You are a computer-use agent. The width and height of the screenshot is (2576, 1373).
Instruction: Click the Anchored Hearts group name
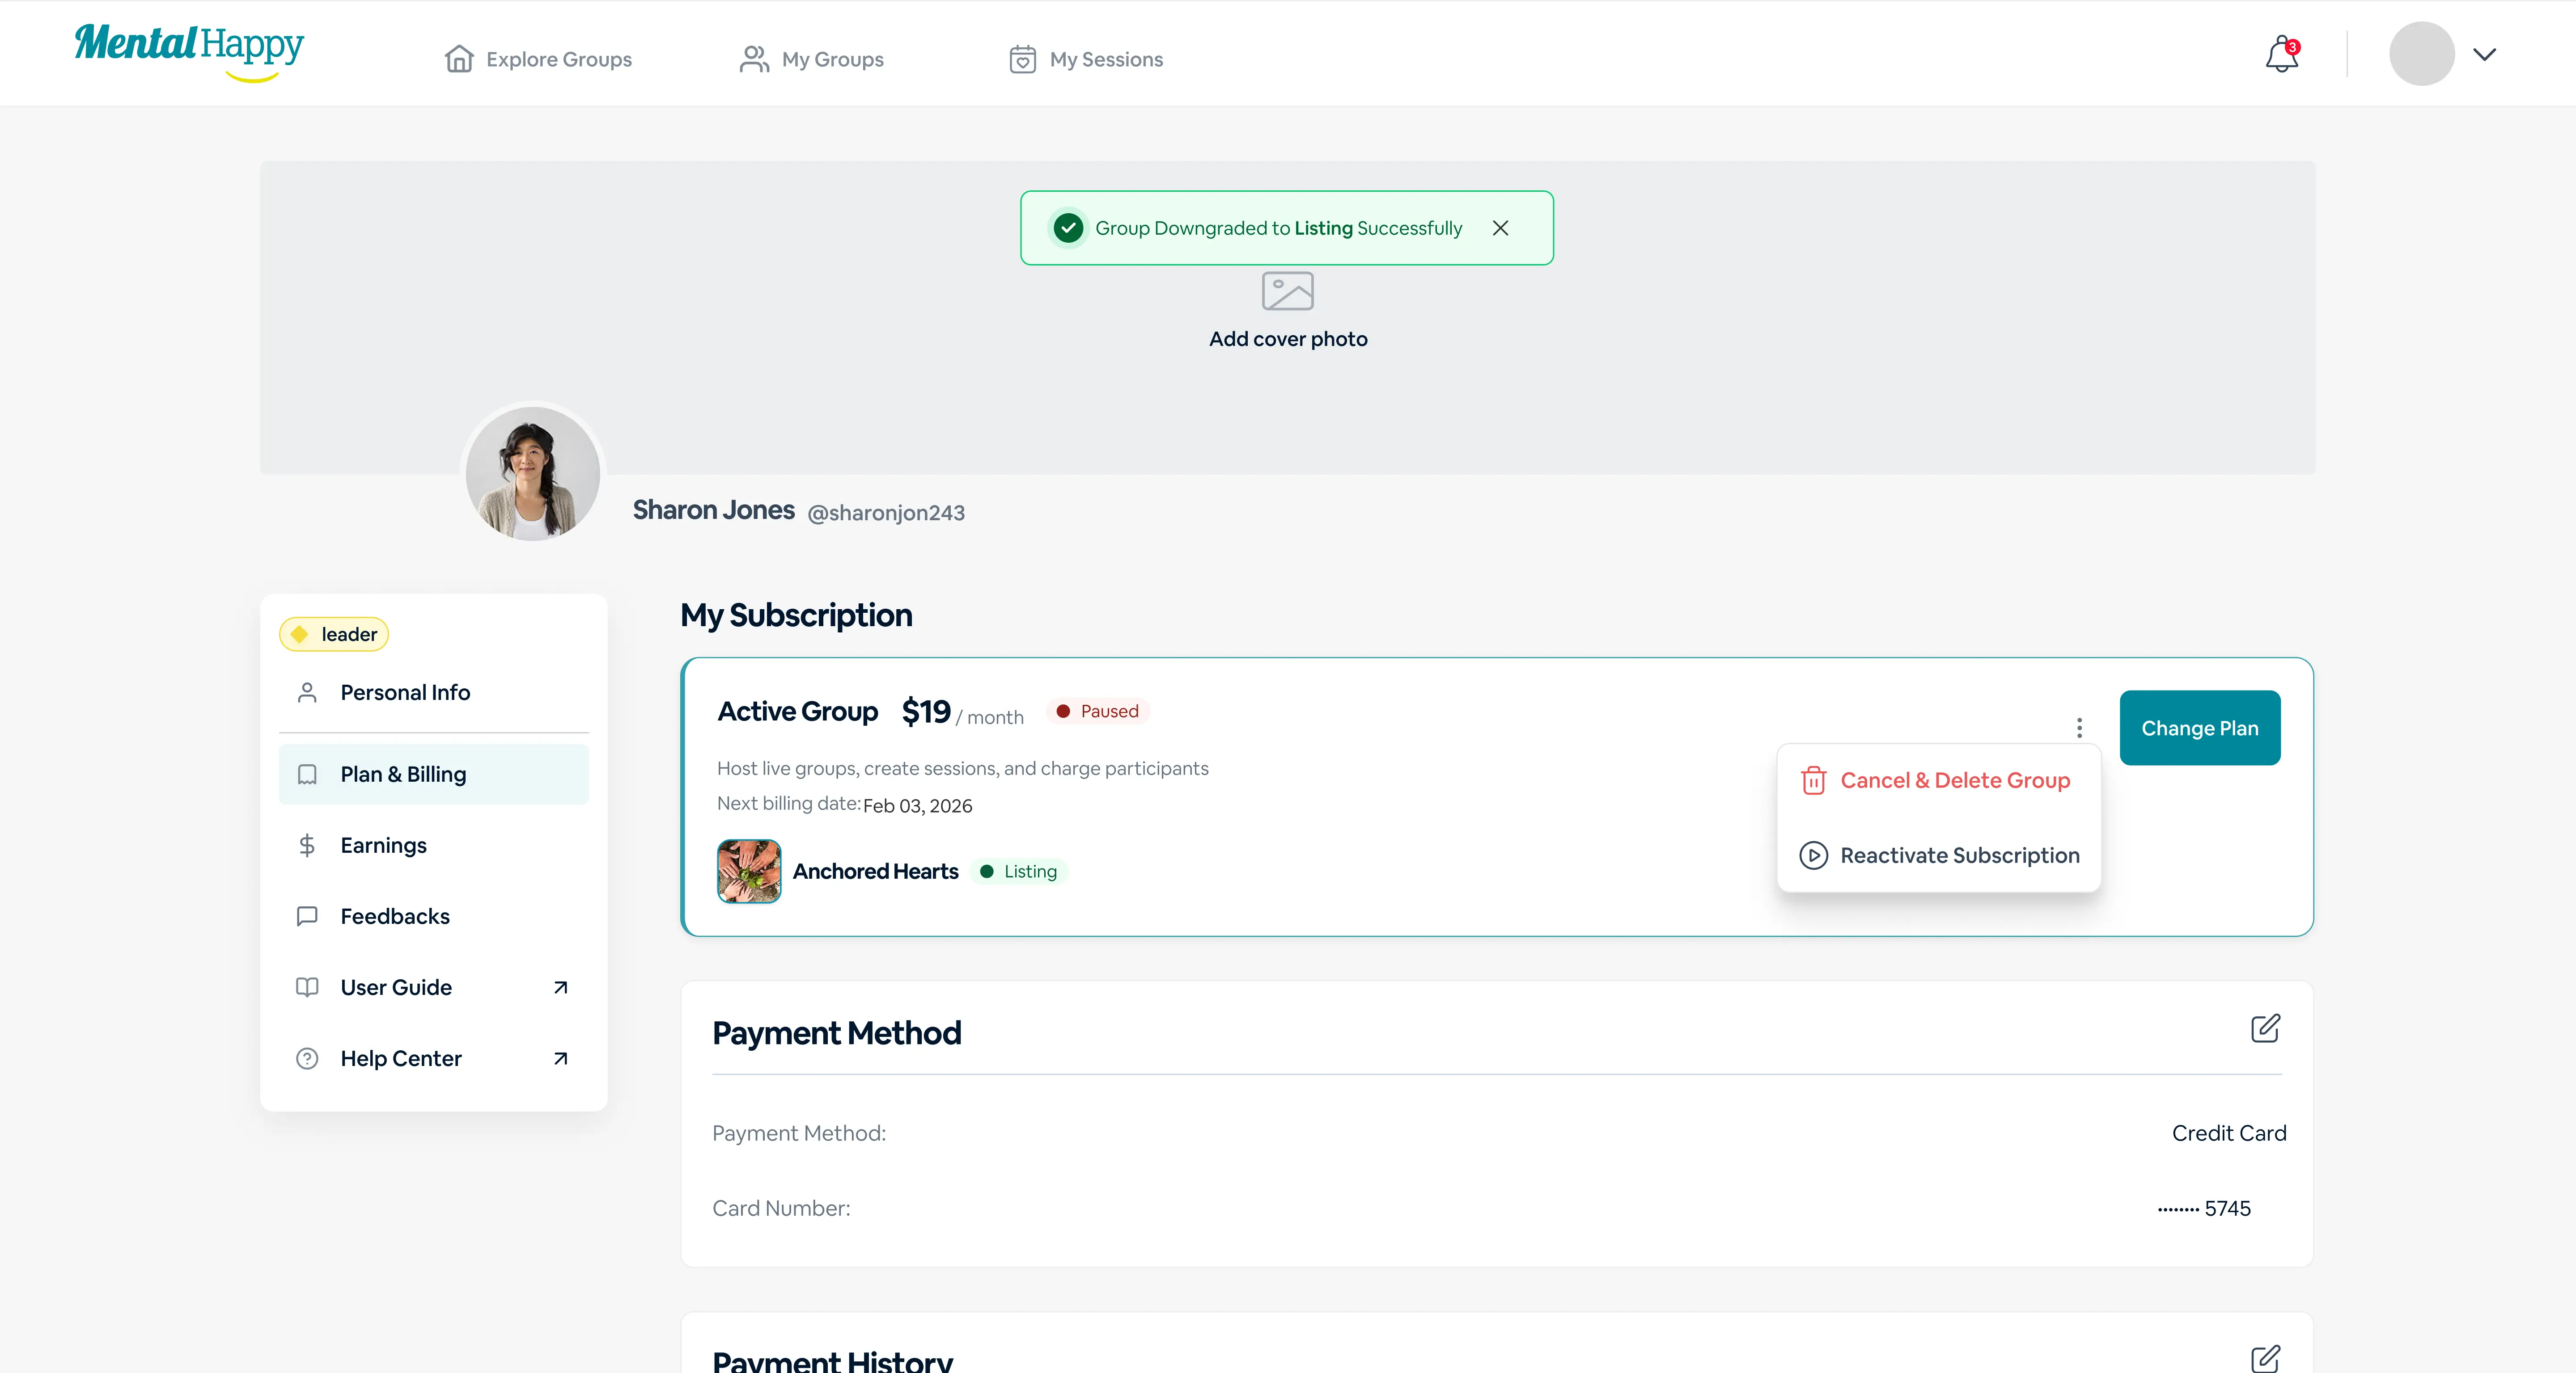tap(875, 872)
